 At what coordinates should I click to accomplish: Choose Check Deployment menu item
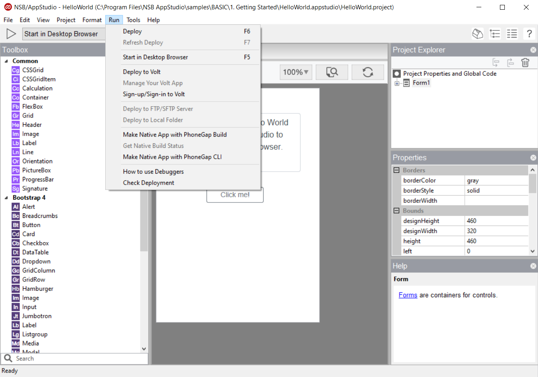183,183
